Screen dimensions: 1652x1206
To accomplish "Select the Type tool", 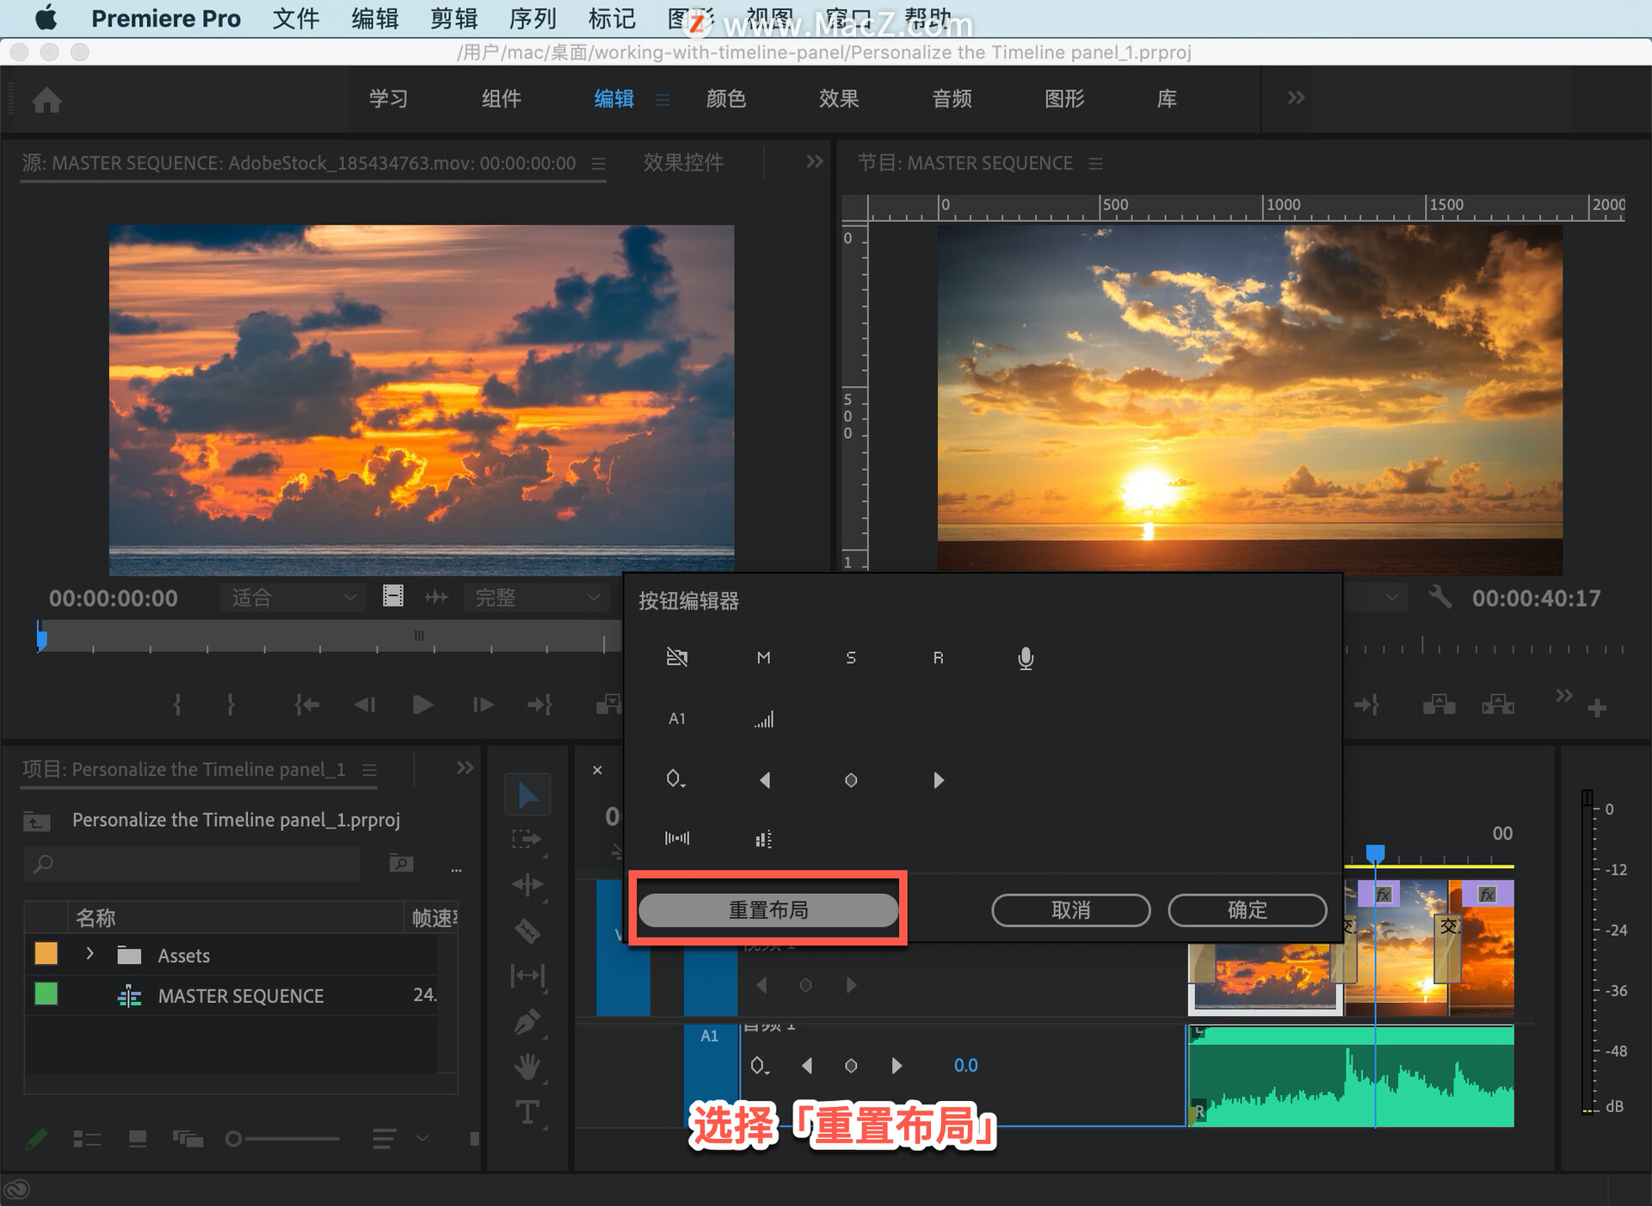I will (527, 1112).
